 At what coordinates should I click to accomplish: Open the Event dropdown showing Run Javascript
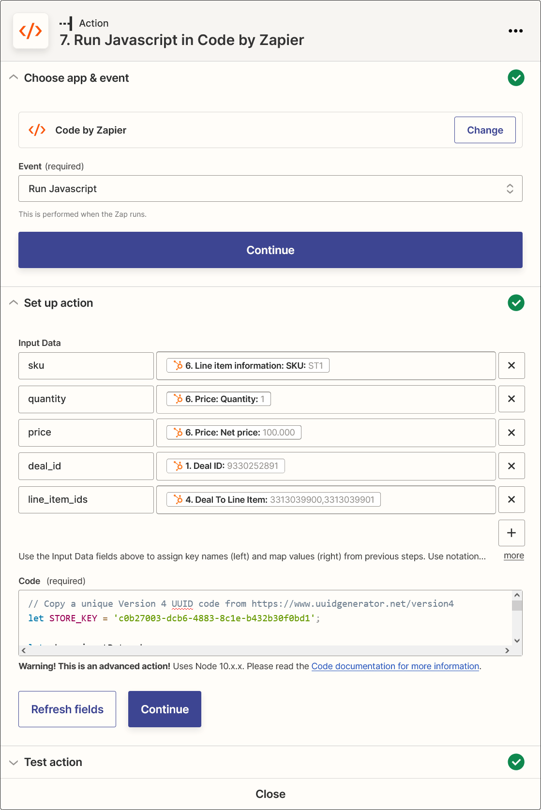pyautogui.click(x=270, y=189)
